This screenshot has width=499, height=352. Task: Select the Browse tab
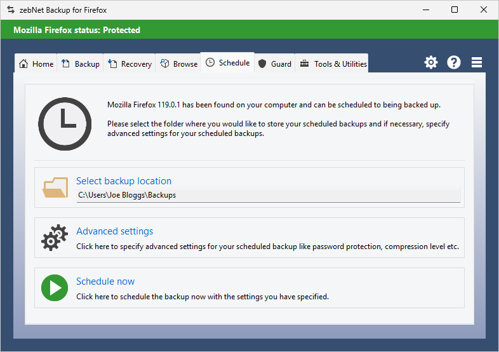178,64
